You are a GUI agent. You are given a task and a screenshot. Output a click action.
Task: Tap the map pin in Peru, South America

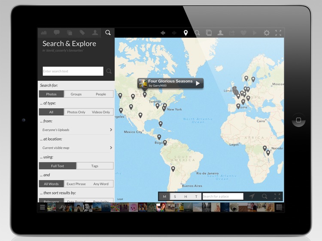point(173,169)
